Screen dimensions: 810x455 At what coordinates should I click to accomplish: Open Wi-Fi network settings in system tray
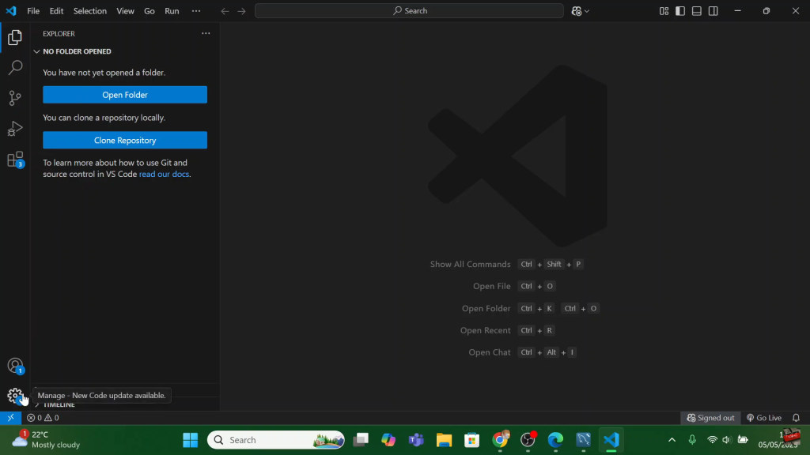pyautogui.click(x=712, y=440)
